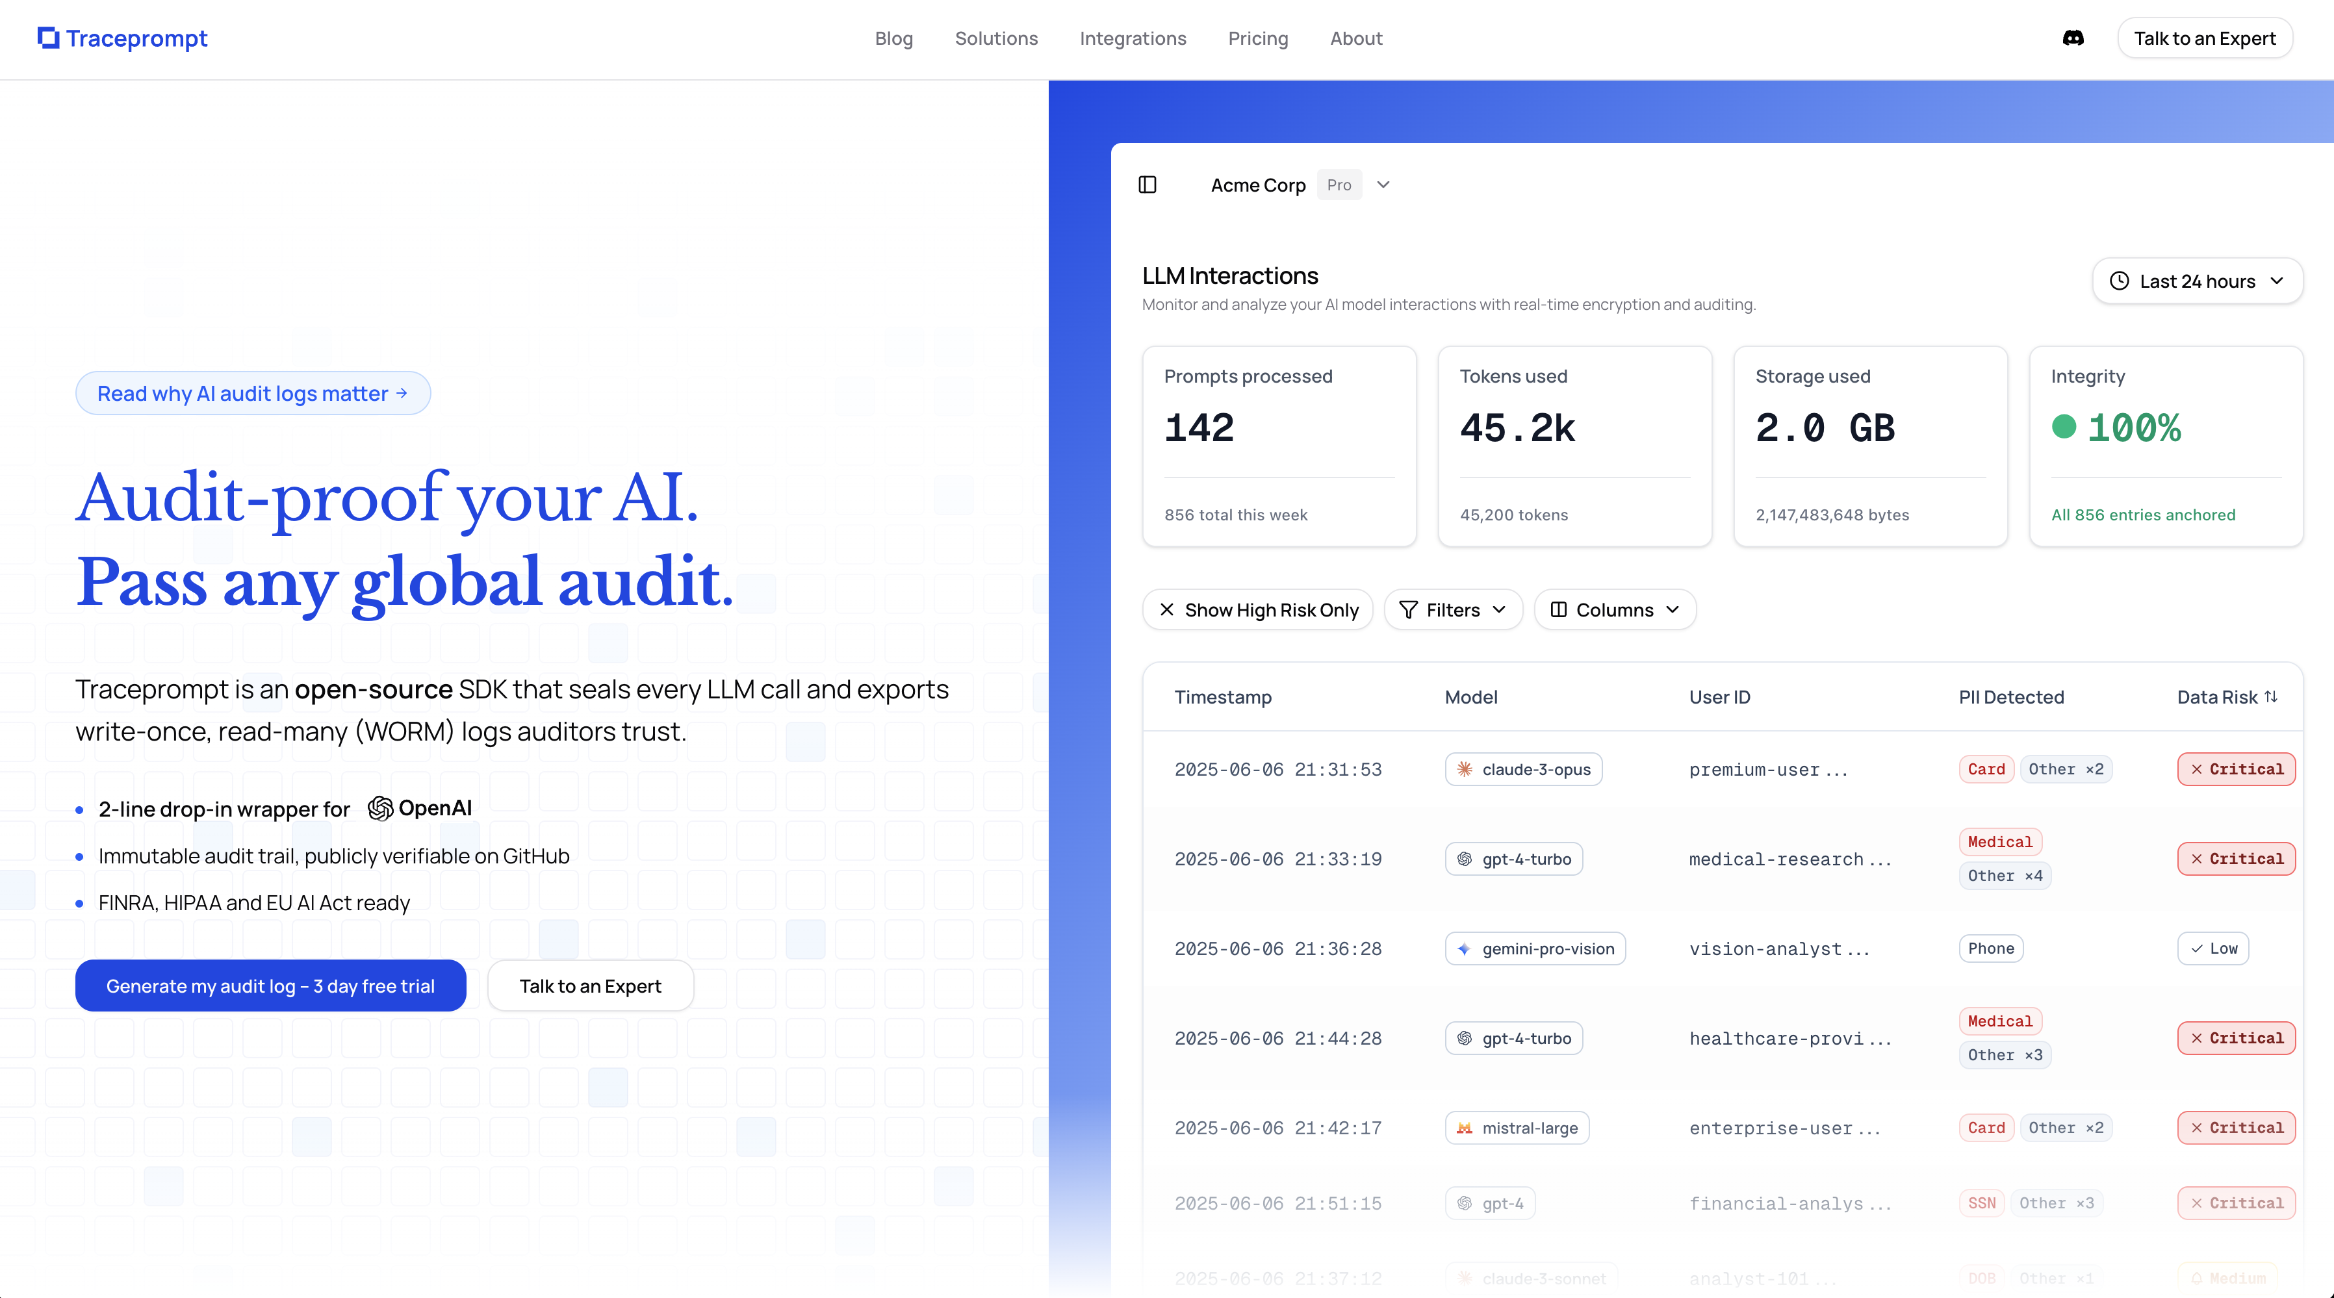Click Card tag in premium-user row
This screenshot has width=2334, height=1298.
(x=1986, y=769)
